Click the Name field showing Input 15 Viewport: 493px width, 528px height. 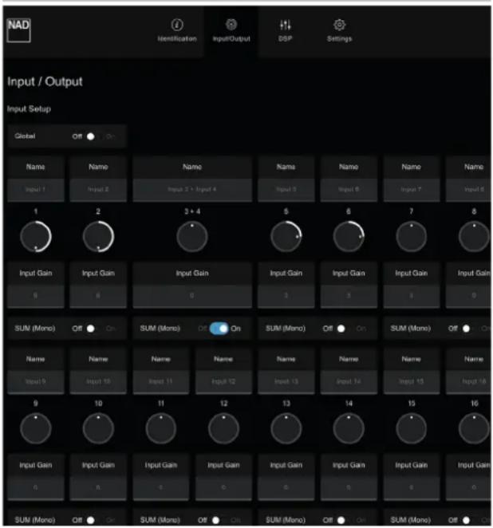click(x=411, y=381)
